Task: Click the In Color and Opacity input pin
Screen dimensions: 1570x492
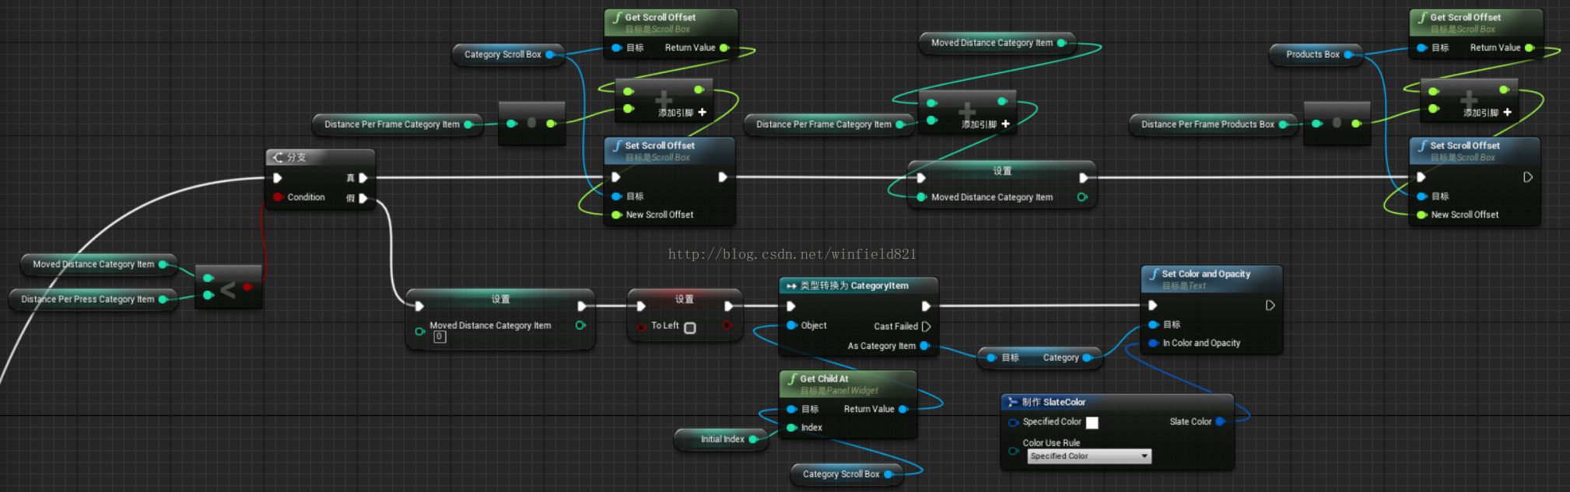Action: (x=1154, y=343)
